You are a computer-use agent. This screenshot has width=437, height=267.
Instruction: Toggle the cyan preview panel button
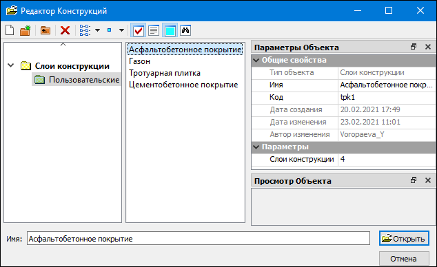(170, 30)
